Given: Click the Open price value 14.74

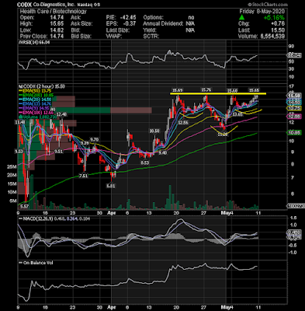Looking at the screenshot, I should [57, 18].
